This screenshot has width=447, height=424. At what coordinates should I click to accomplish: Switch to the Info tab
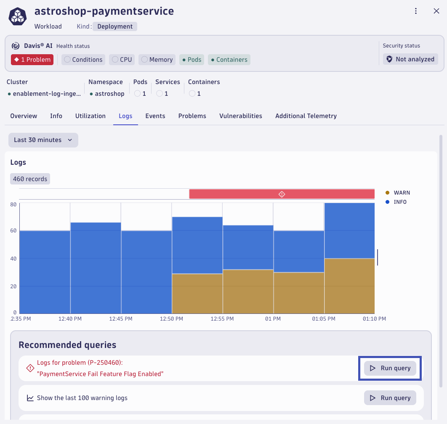click(x=56, y=116)
